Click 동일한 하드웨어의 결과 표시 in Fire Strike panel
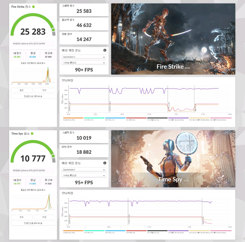The height and width of the screenshot is (242, 245). tap(33, 63)
